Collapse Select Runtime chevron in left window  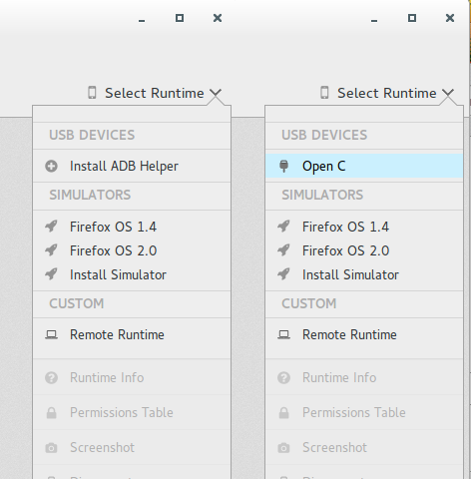point(216,93)
